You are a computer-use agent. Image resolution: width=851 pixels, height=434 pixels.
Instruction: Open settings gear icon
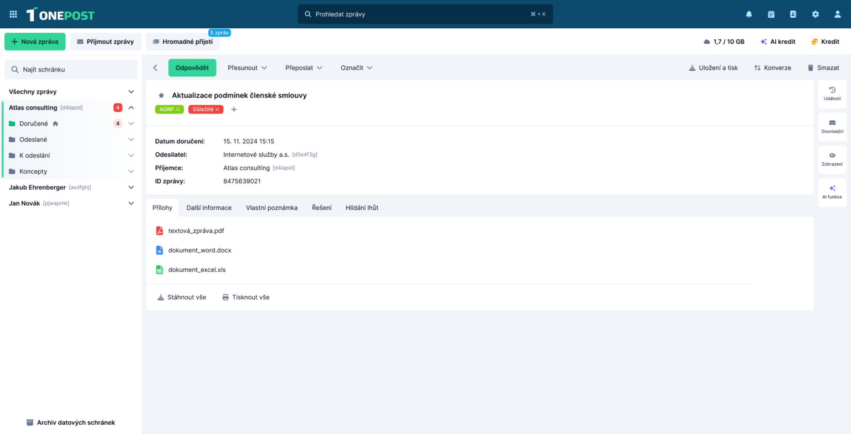point(815,14)
